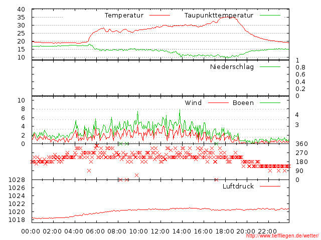The height and width of the screenshot is (240, 321).
Task: Click the 14:00 time axis label
Action: [182, 231]
